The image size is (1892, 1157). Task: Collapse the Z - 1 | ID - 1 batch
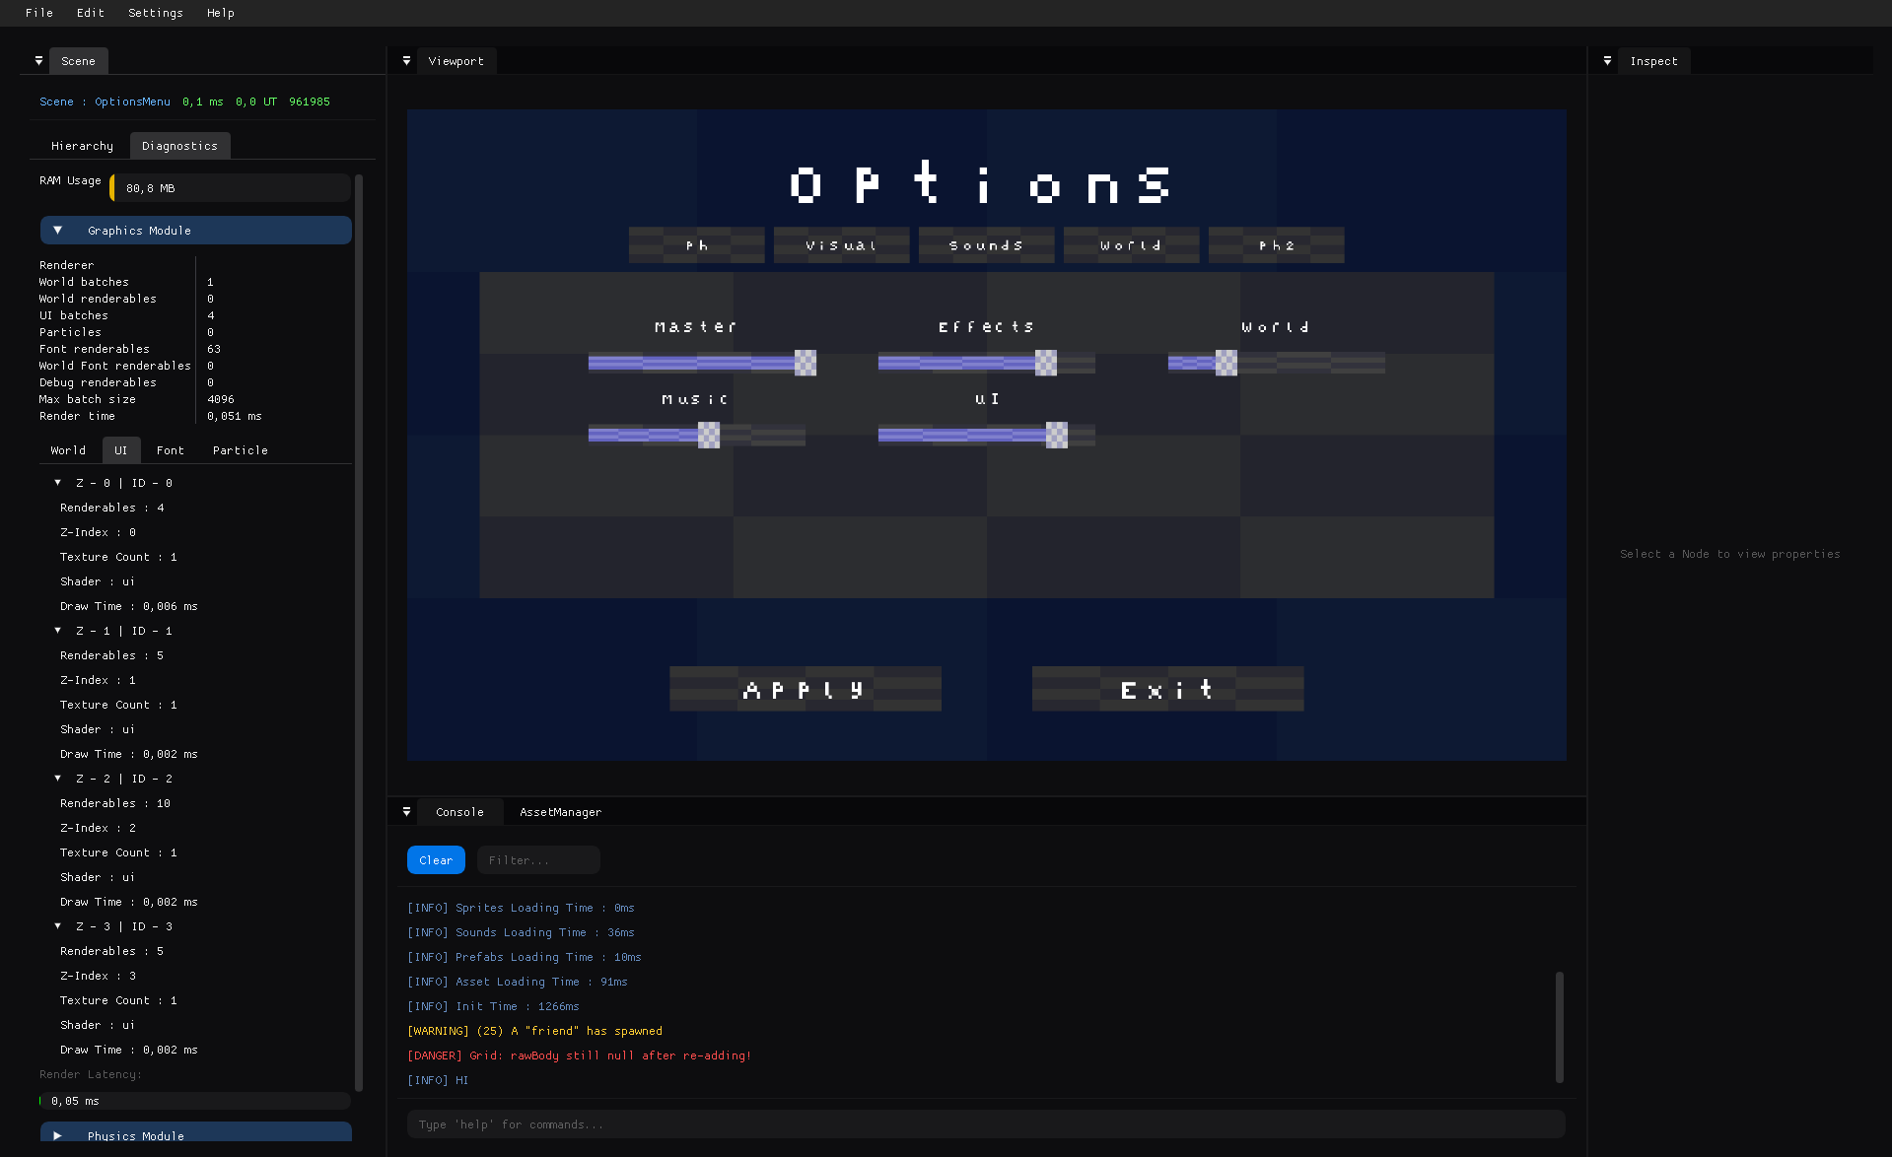click(x=58, y=631)
